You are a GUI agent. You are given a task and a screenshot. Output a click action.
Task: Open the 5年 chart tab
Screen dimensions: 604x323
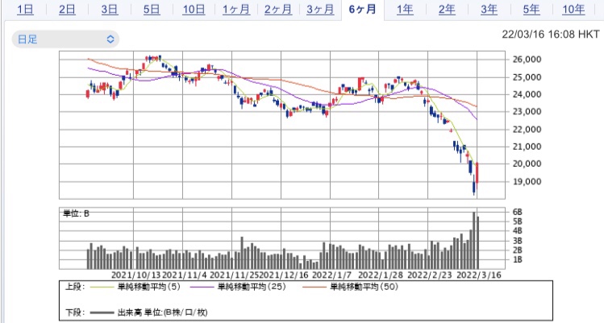531,10
